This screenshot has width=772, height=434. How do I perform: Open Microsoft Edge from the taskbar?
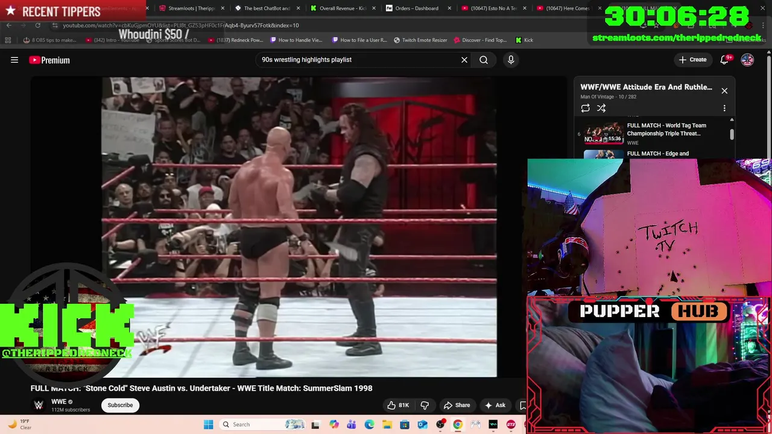(x=369, y=424)
